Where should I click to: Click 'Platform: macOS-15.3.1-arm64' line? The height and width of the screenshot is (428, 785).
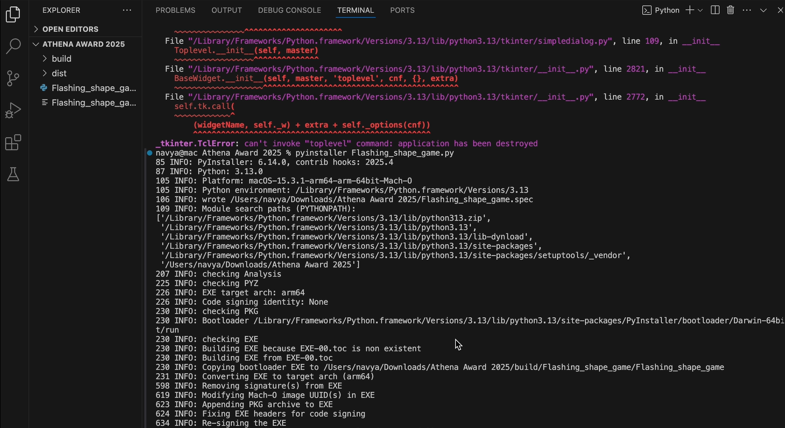284,181
